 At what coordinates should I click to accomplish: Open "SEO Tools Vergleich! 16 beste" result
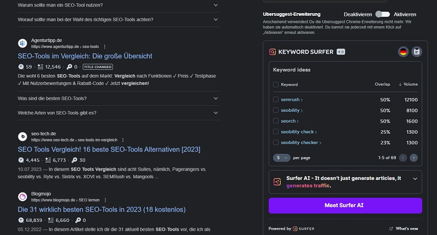[x=109, y=149]
